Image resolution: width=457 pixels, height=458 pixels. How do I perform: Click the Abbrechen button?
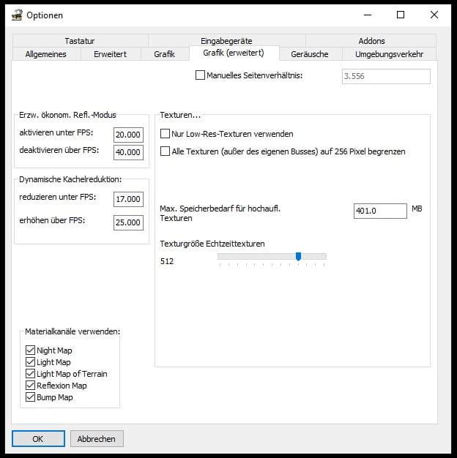pos(97,438)
